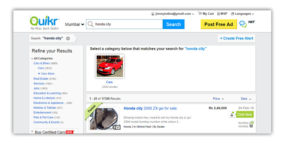
Task: Click the Post Free Ad button
Action: point(218,24)
